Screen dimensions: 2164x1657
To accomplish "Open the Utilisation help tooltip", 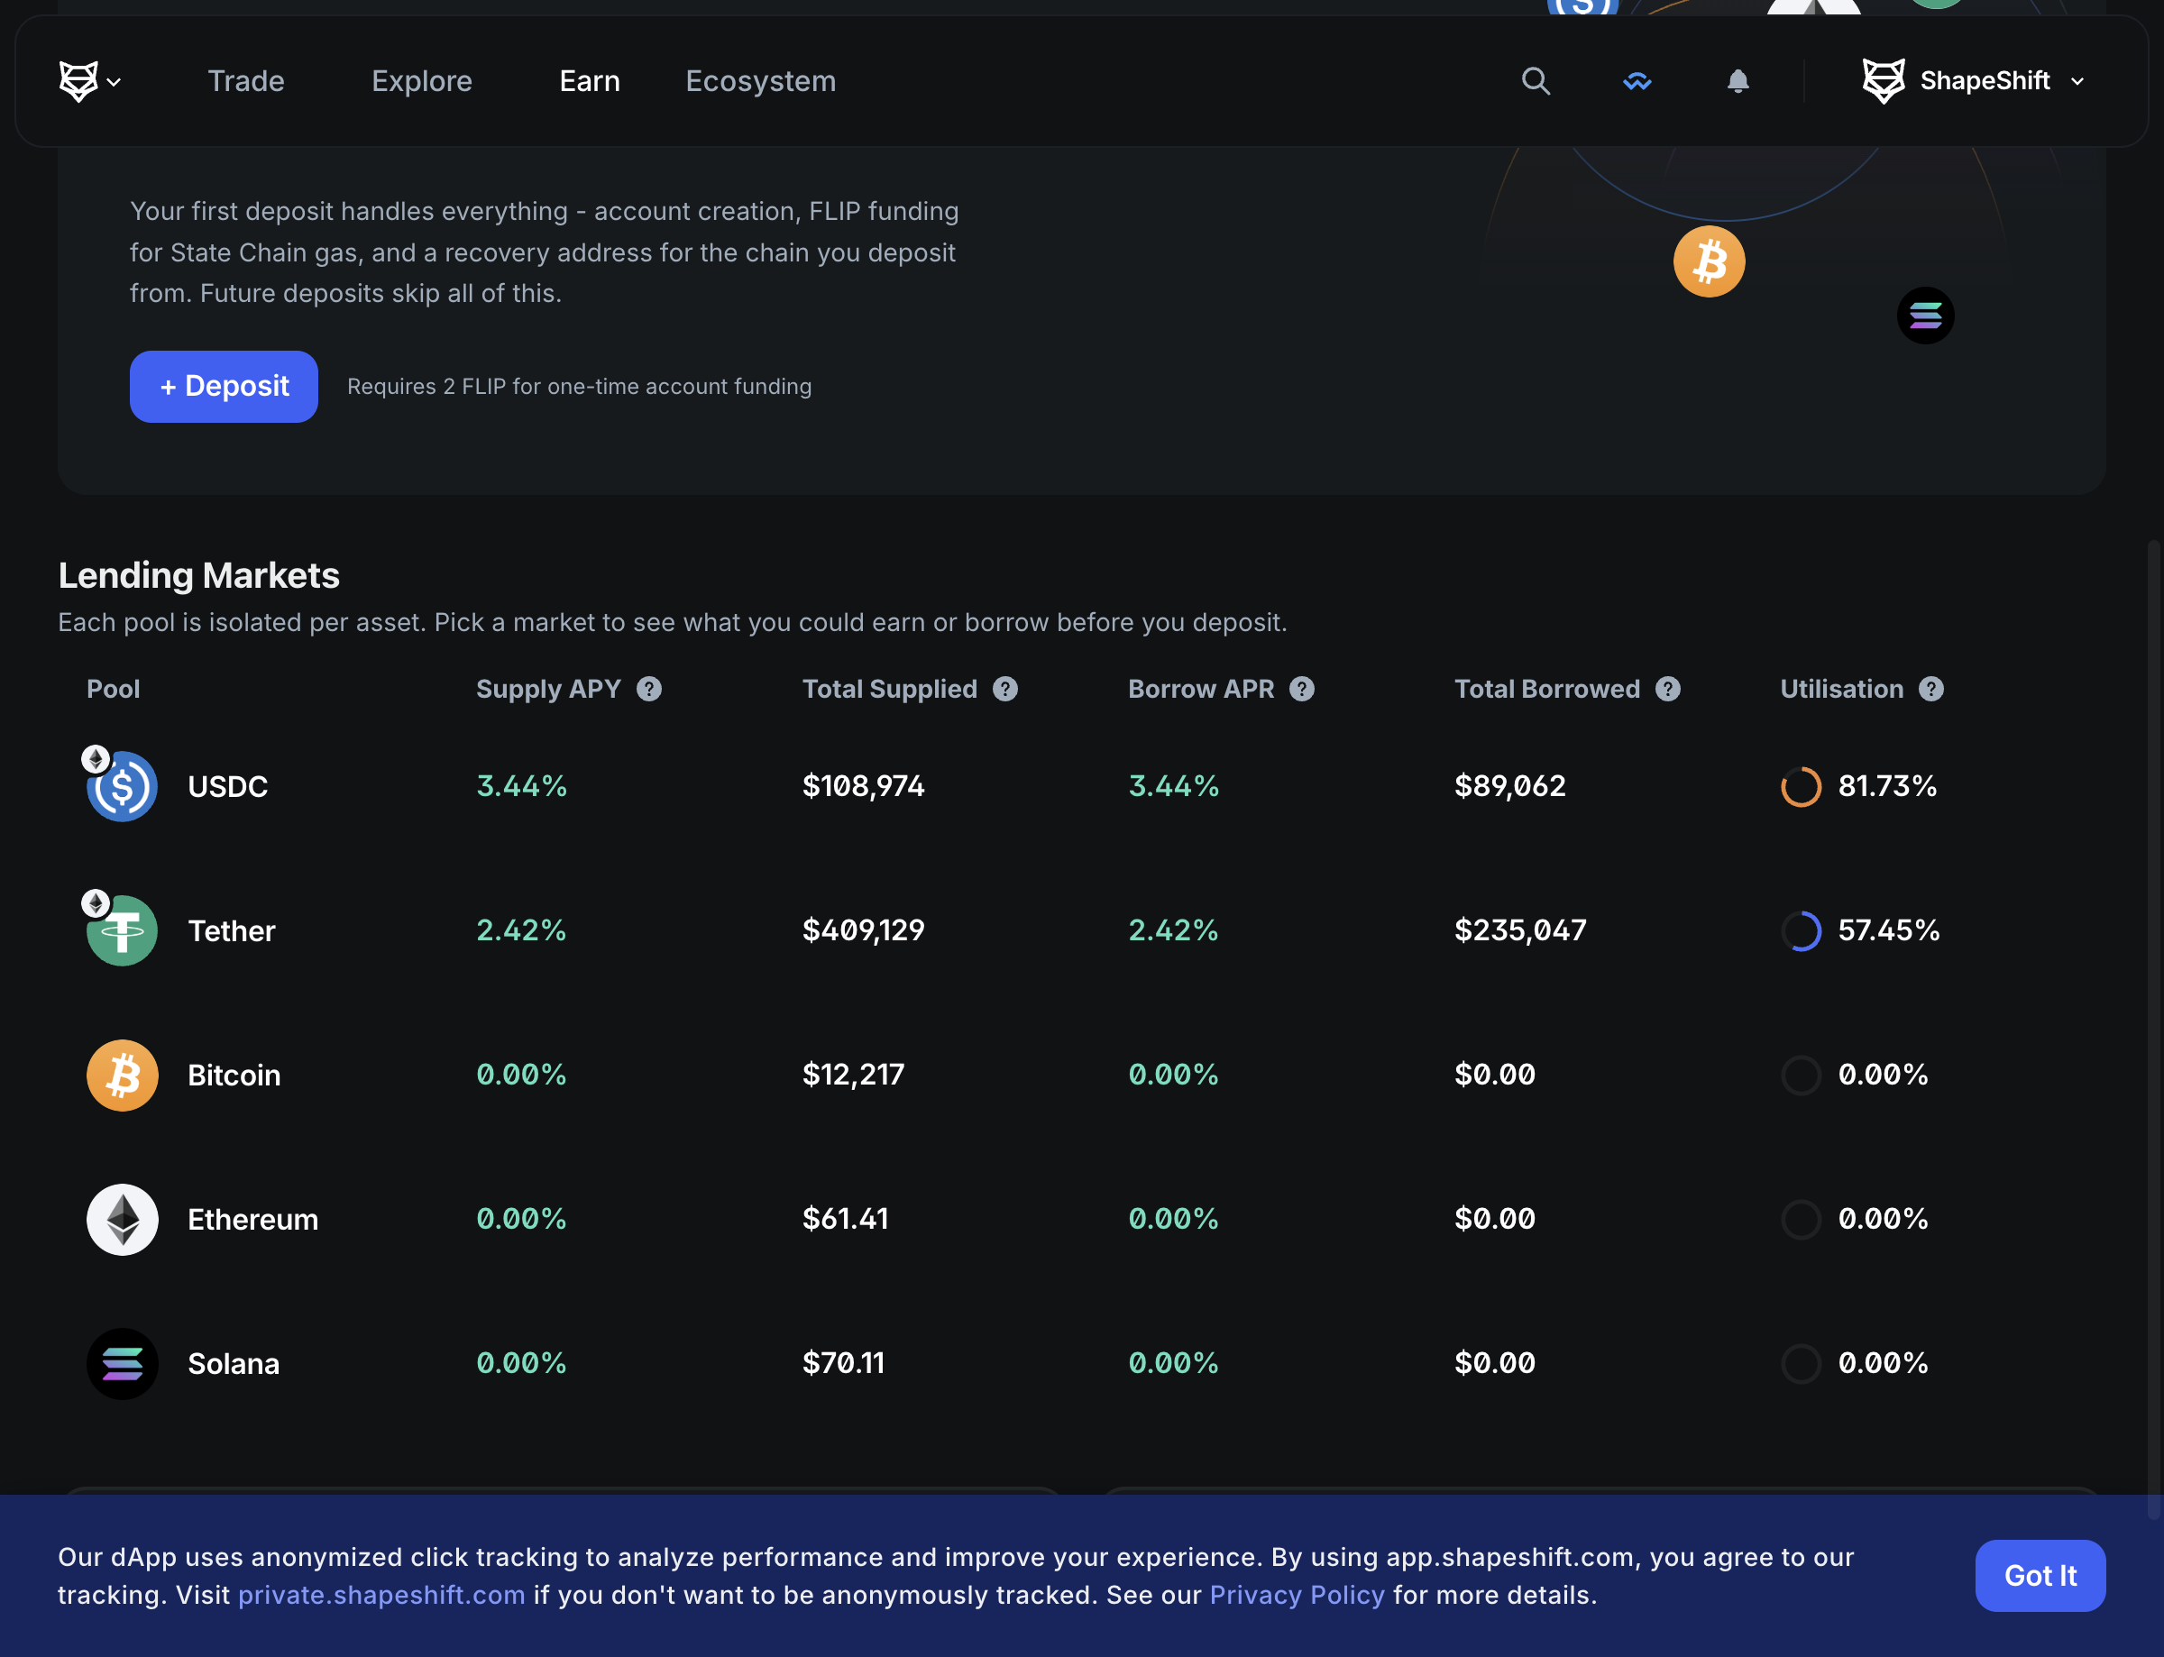I will (x=1930, y=689).
